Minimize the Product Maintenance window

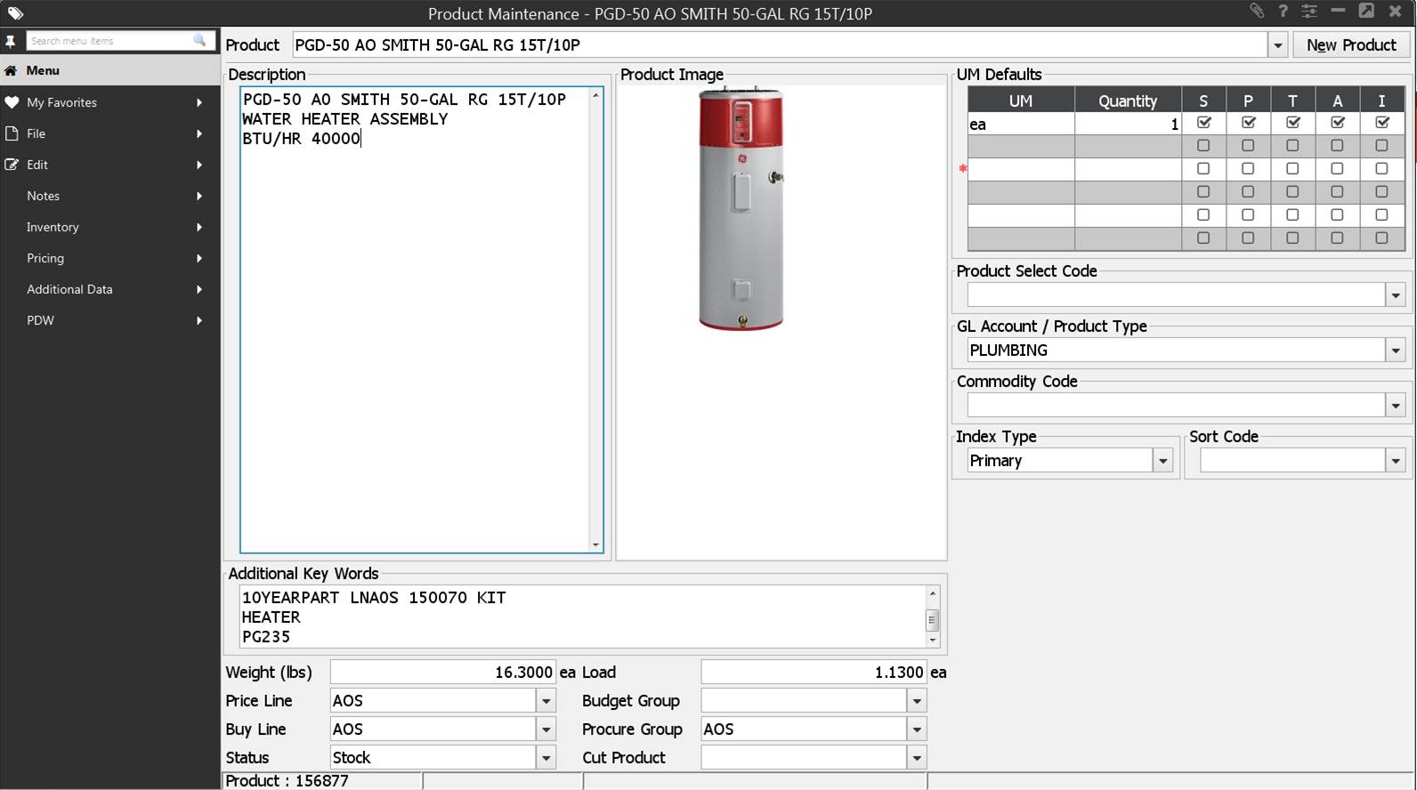pos(1338,11)
